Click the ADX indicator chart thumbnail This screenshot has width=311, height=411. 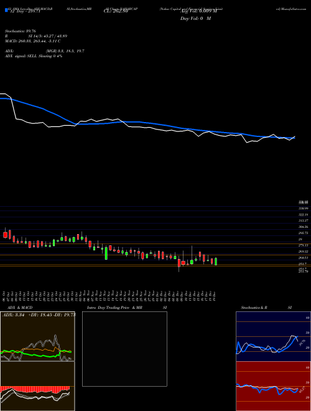(x=37, y=336)
